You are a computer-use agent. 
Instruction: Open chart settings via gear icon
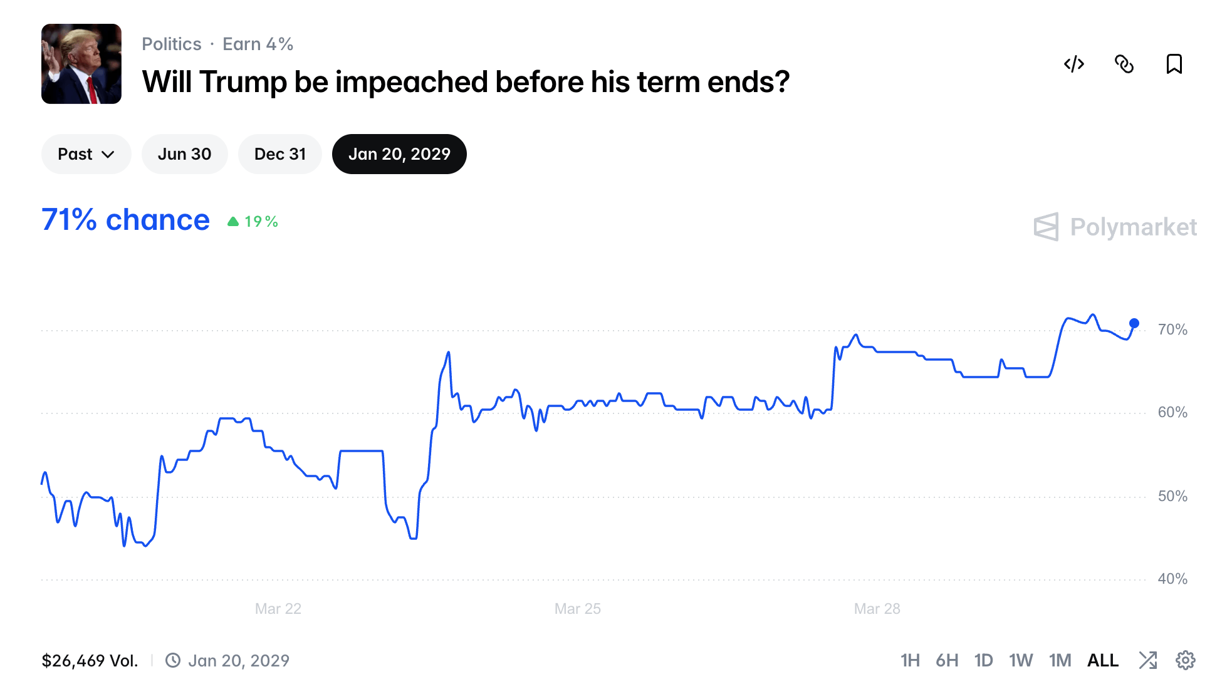click(1186, 660)
